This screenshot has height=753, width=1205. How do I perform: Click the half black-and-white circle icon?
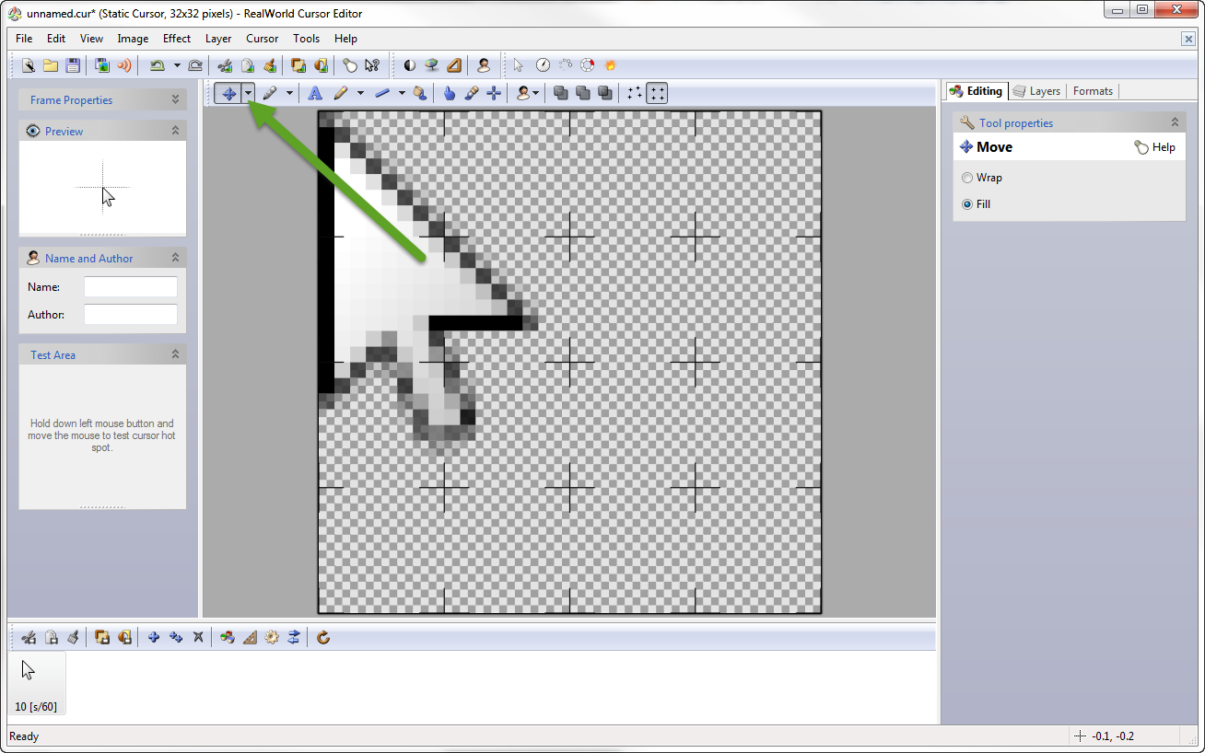pyautogui.click(x=410, y=65)
